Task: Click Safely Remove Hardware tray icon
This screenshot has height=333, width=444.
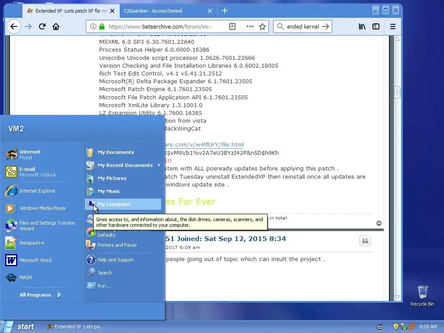Action: point(404,327)
